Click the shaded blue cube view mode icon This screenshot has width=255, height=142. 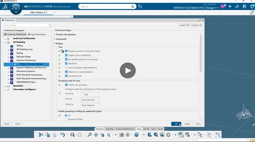pyautogui.click(x=137, y=135)
